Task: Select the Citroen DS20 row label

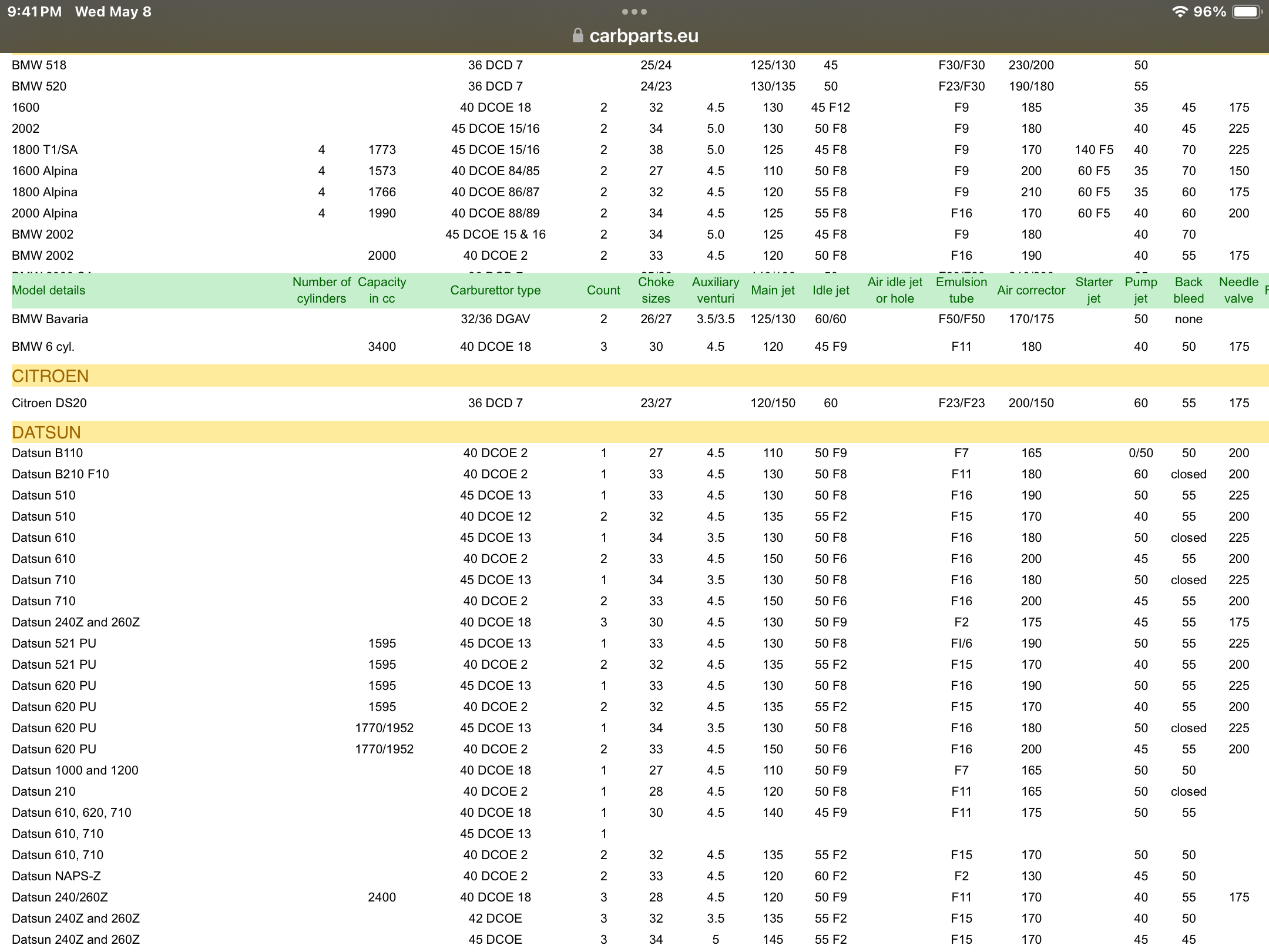Action: 49,403
